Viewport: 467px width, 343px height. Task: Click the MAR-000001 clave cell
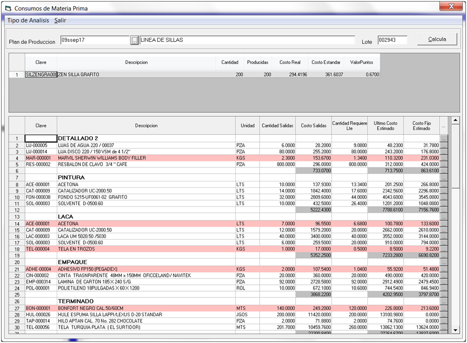[41, 158]
